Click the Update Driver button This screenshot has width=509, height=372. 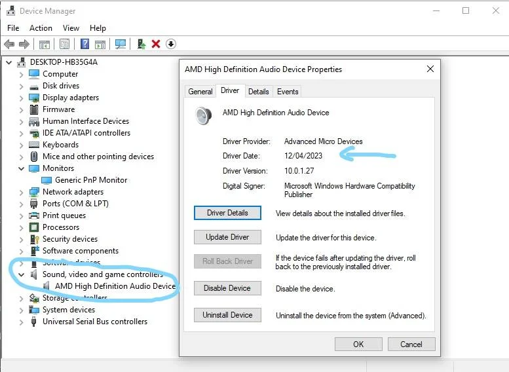pyautogui.click(x=227, y=237)
